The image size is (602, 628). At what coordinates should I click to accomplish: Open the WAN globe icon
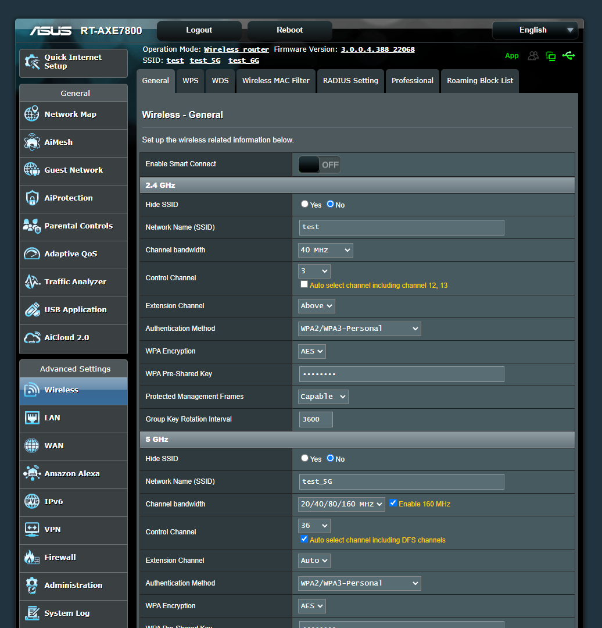[x=32, y=445]
